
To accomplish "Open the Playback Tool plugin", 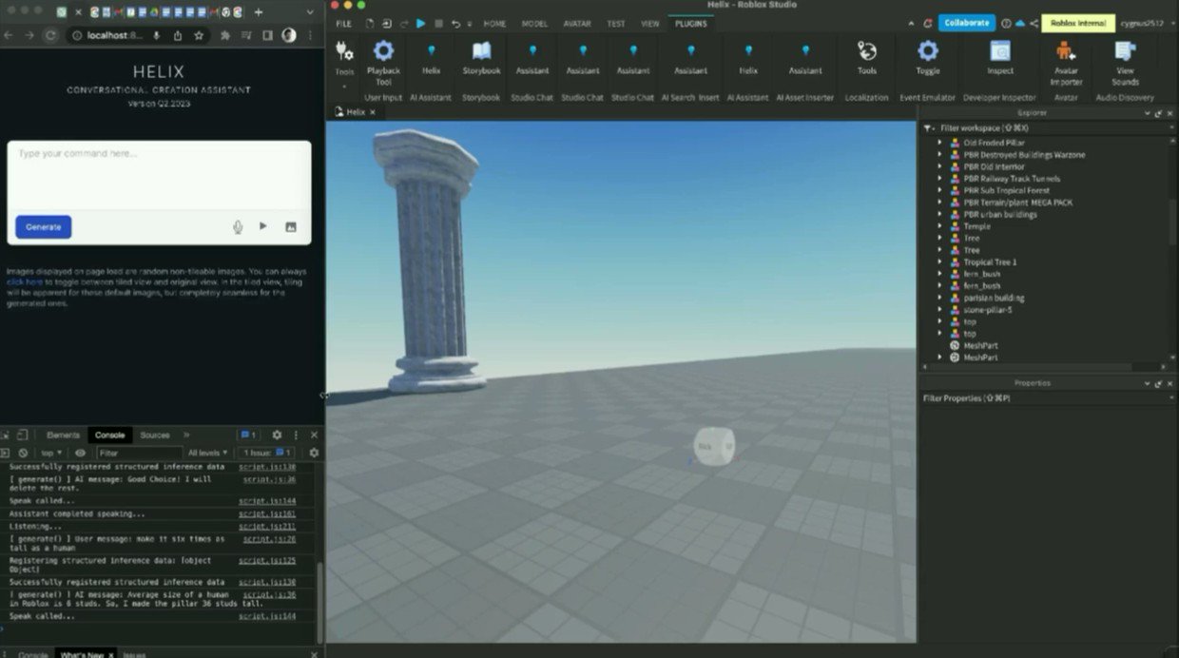I will coord(383,63).
